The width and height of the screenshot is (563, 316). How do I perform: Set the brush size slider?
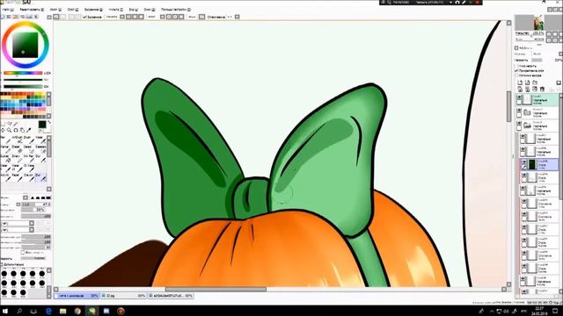coord(36,205)
